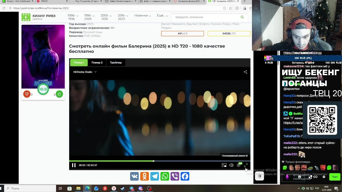
Task: Share via Viber icon
Action: (x=175, y=176)
